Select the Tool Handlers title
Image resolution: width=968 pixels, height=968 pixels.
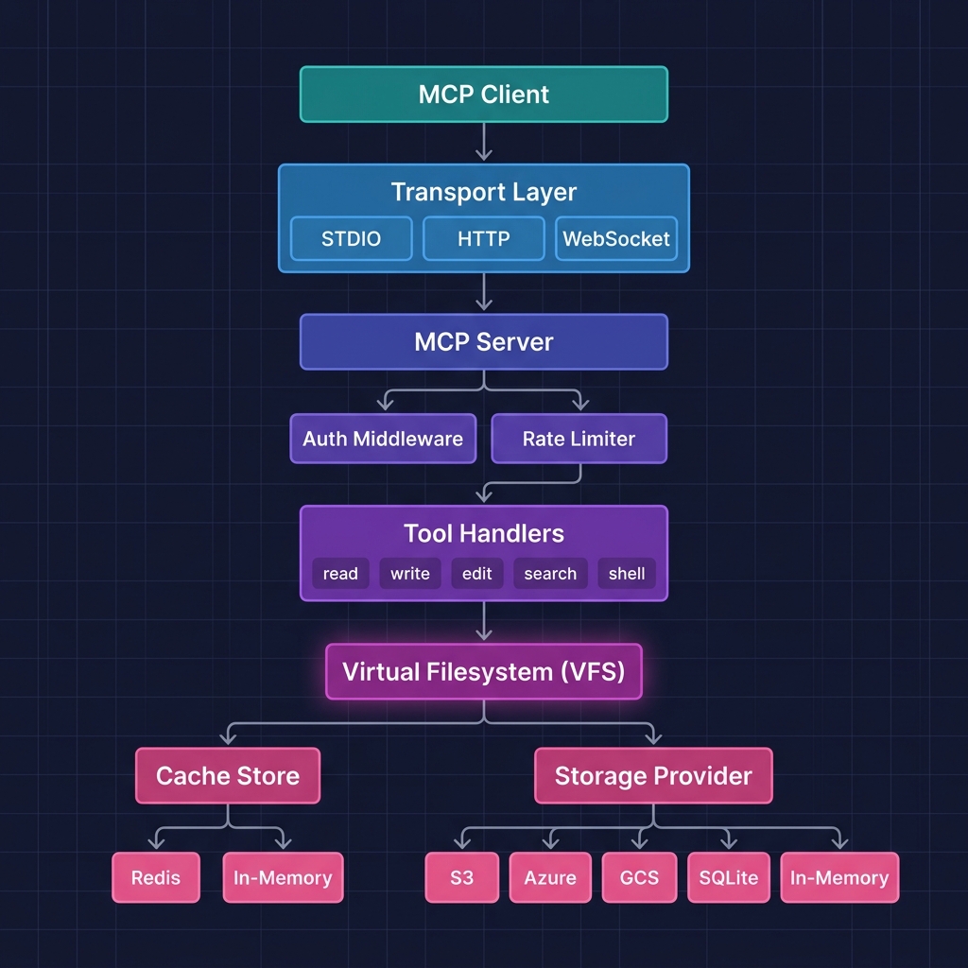(x=483, y=533)
